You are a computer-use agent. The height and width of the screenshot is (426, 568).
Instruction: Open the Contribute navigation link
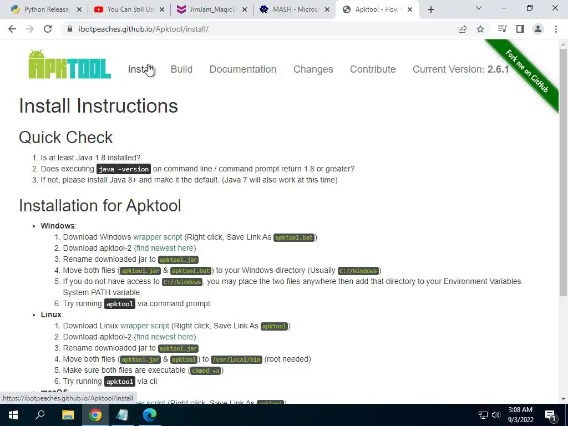(x=373, y=69)
